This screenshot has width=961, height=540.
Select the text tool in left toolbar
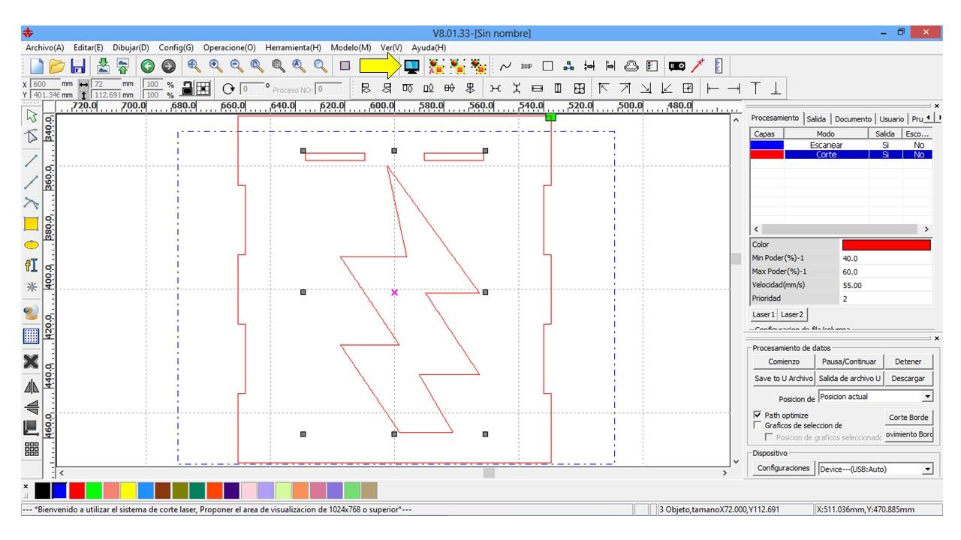(32, 264)
